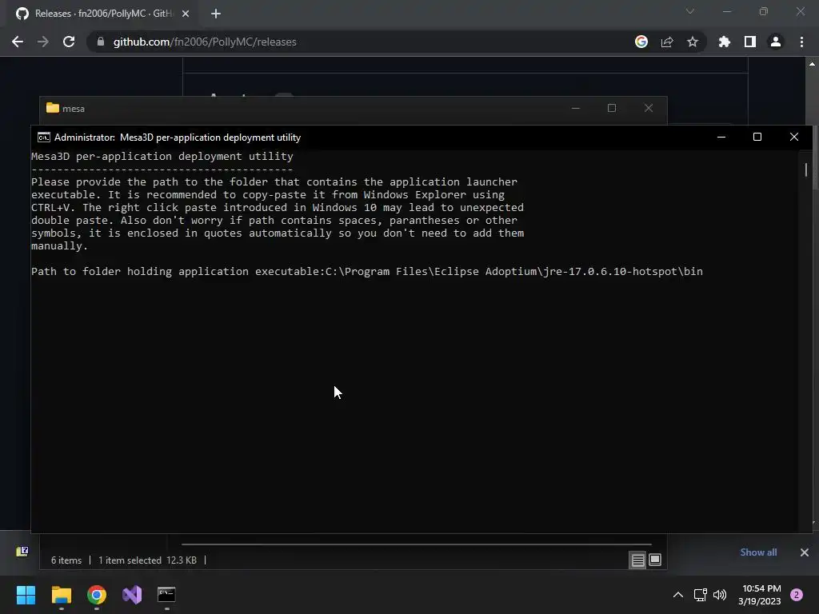Select the PollyMC Releases tab
The width and height of the screenshot is (819, 614).
click(102, 14)
